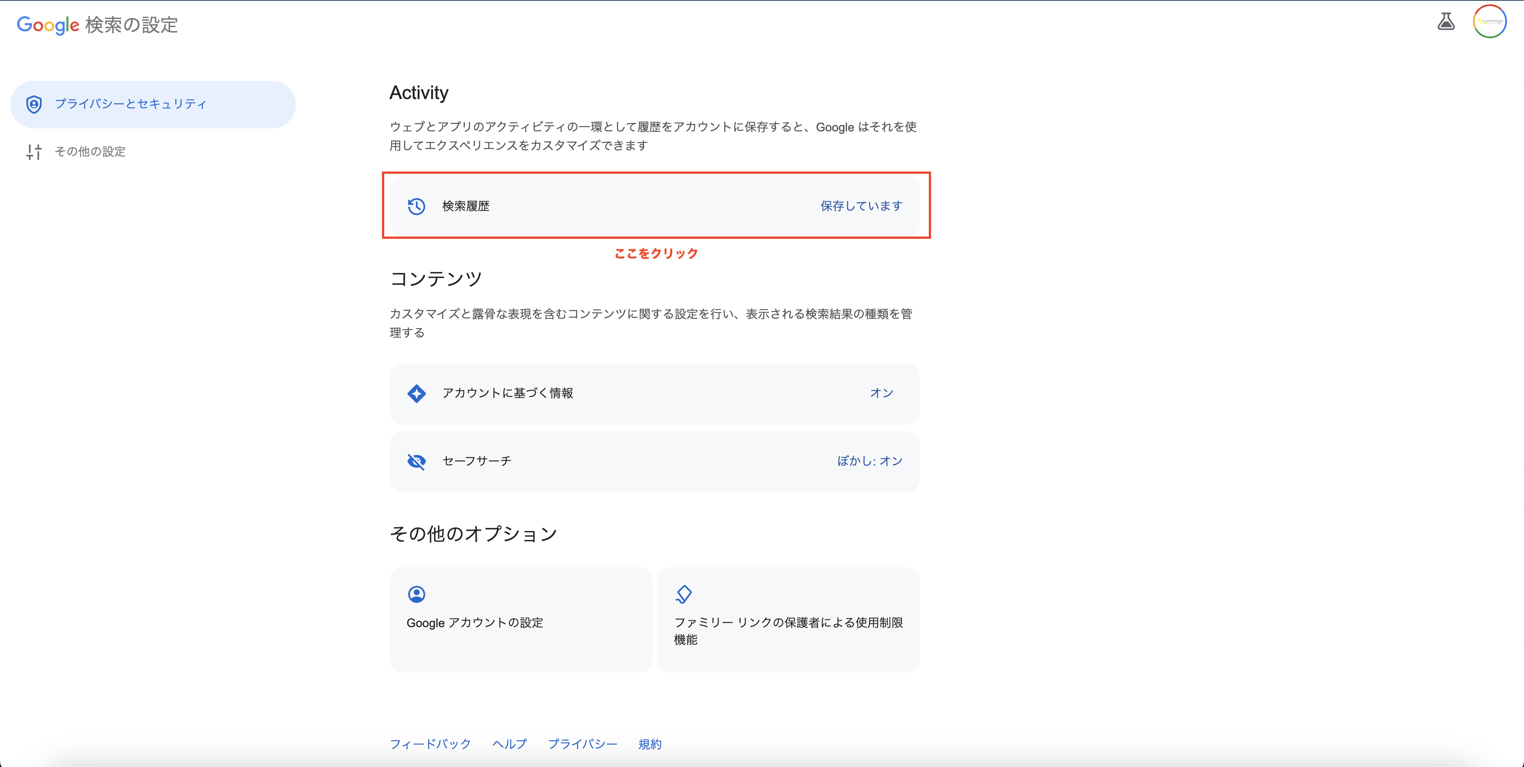This screenshot has width=1524, height=767.
Task: Turn off アカウントに基づく情報 setting
Action: click(x=881, y=392)
